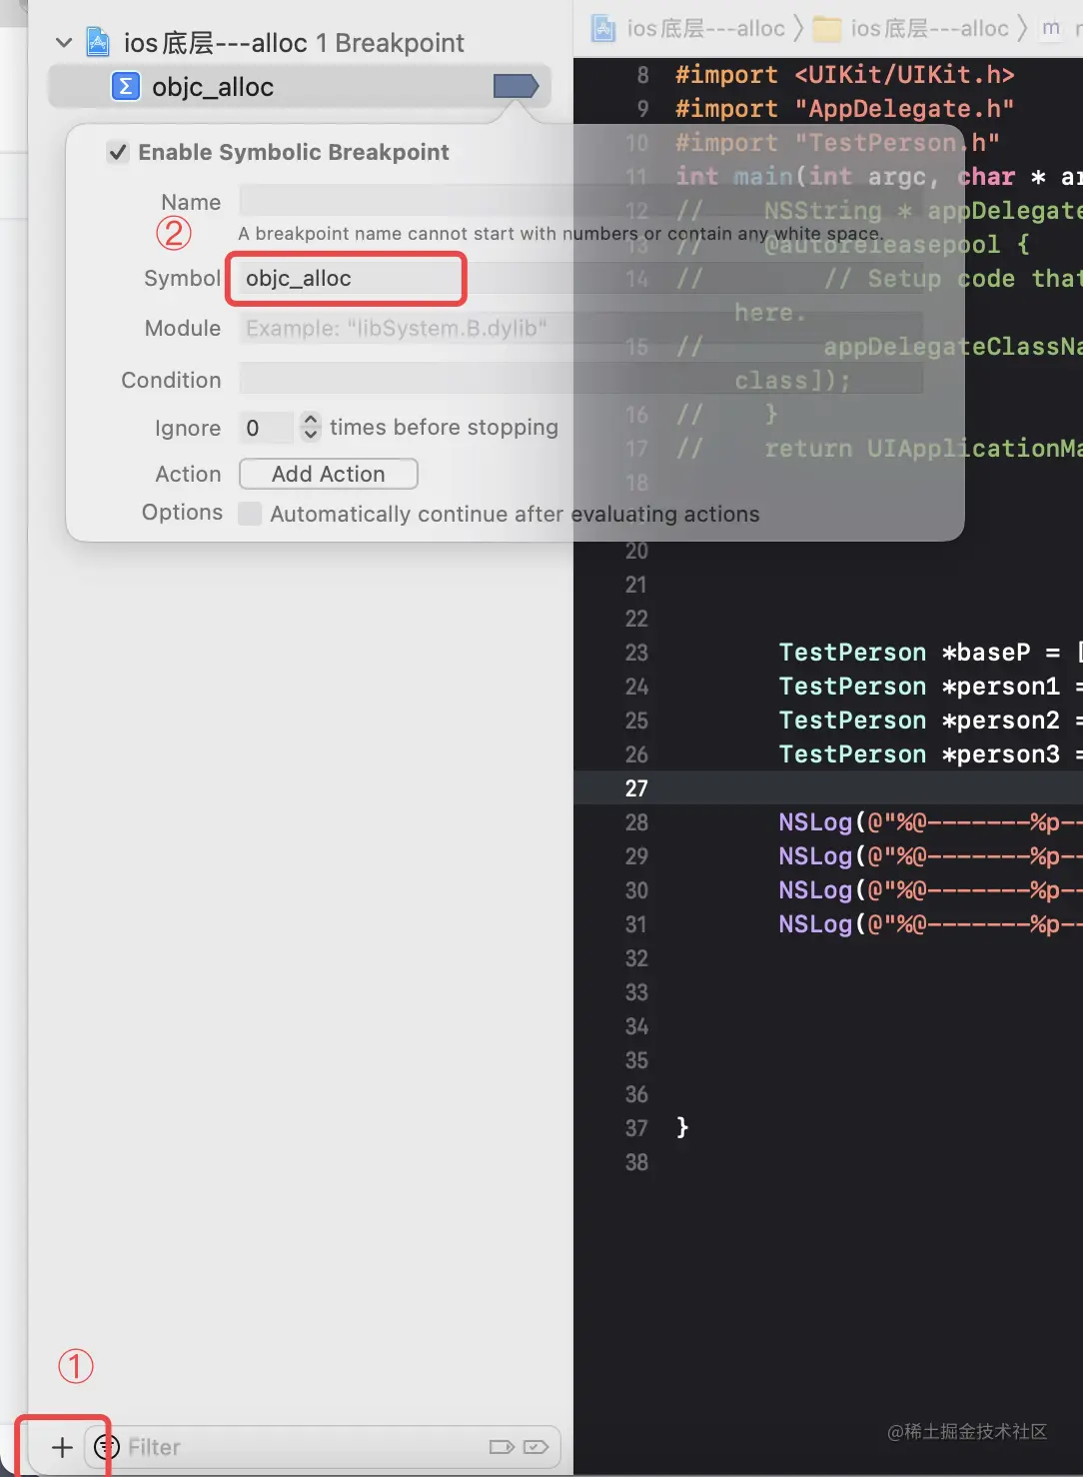
Task: Click the filter options icon
Action: coord(106,1446)
